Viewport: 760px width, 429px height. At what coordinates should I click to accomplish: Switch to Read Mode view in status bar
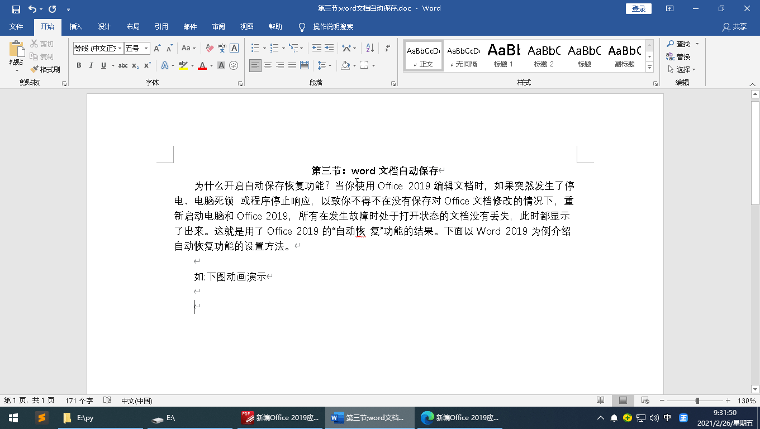tap(601, 401)
